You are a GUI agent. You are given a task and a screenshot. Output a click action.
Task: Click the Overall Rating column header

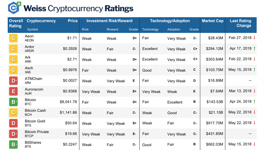[x=16, y=23]
